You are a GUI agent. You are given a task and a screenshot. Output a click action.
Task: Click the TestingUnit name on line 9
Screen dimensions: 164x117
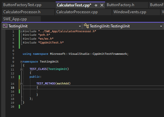pos(49,62)
